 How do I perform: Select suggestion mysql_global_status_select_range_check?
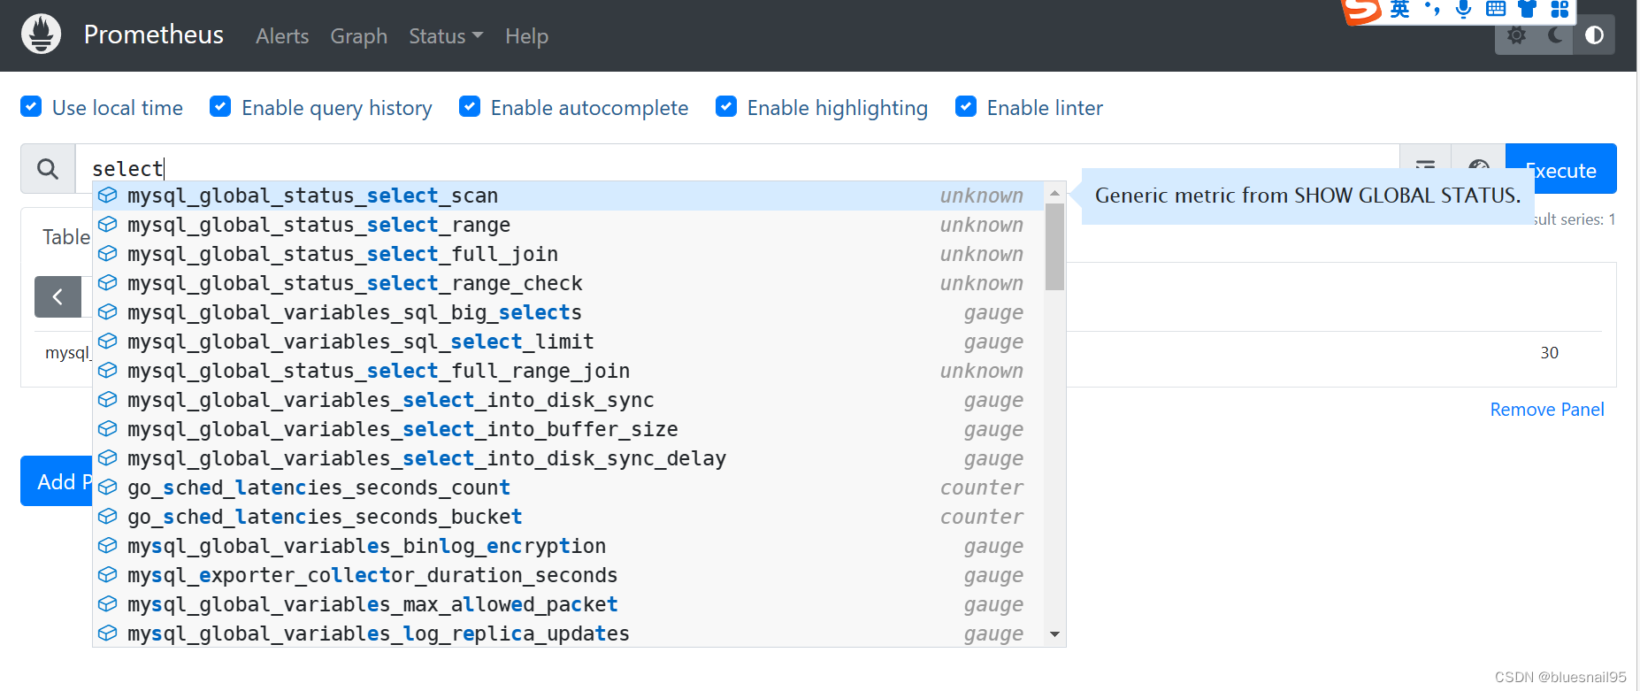coord(568,283)
